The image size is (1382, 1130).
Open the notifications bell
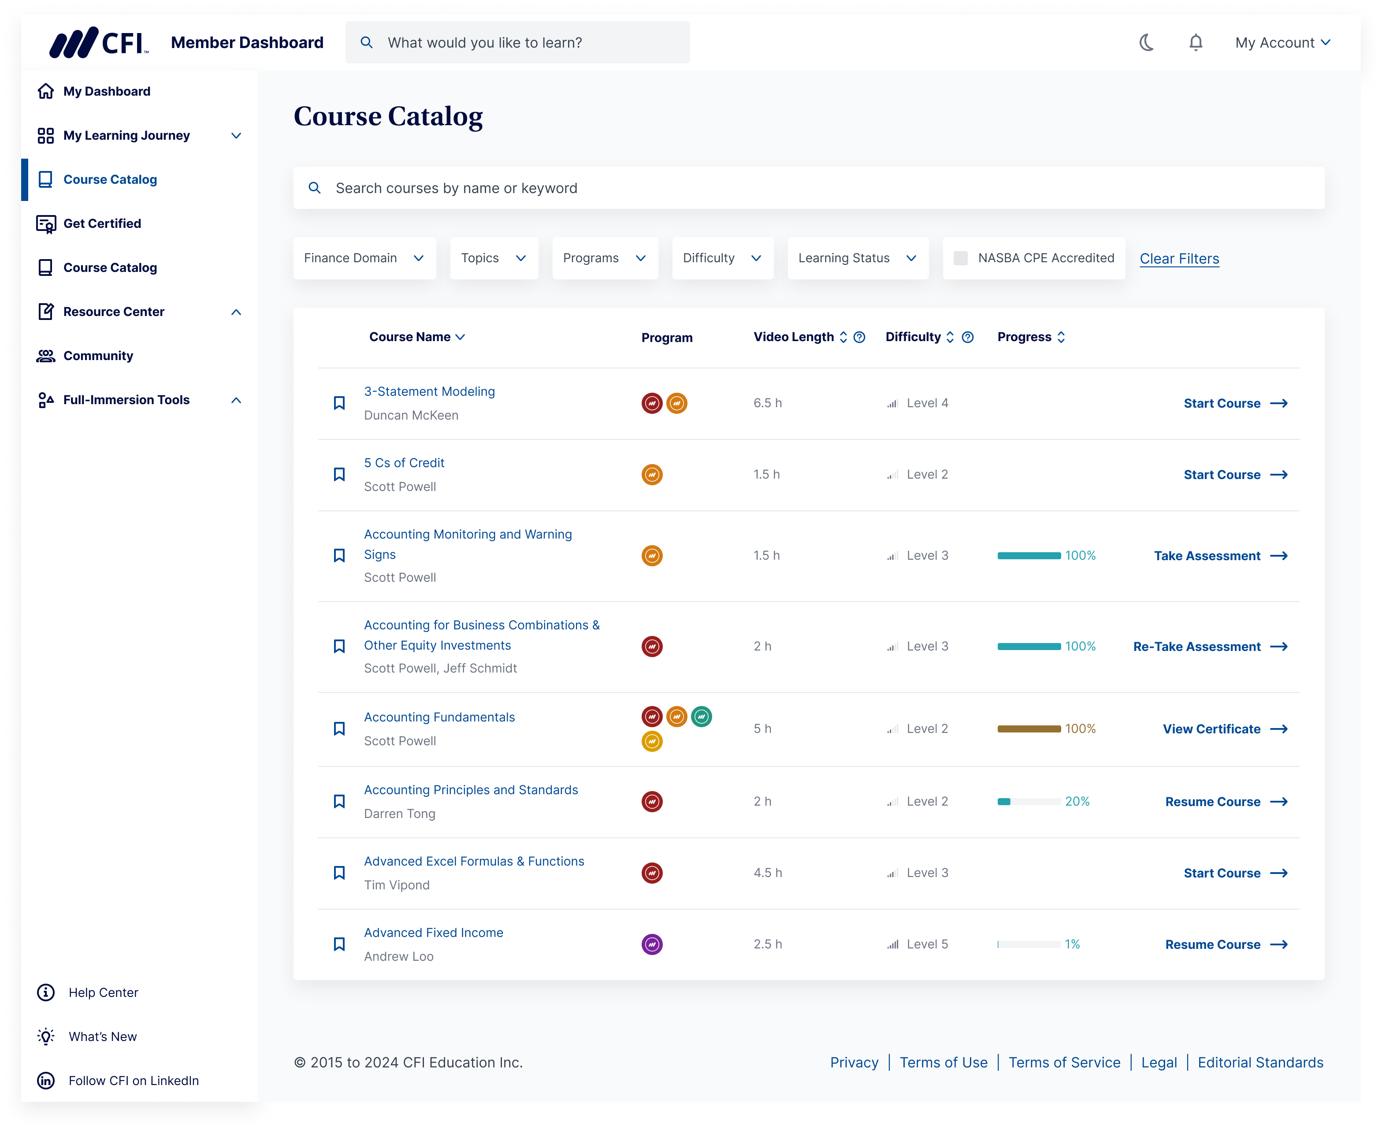1195,43
